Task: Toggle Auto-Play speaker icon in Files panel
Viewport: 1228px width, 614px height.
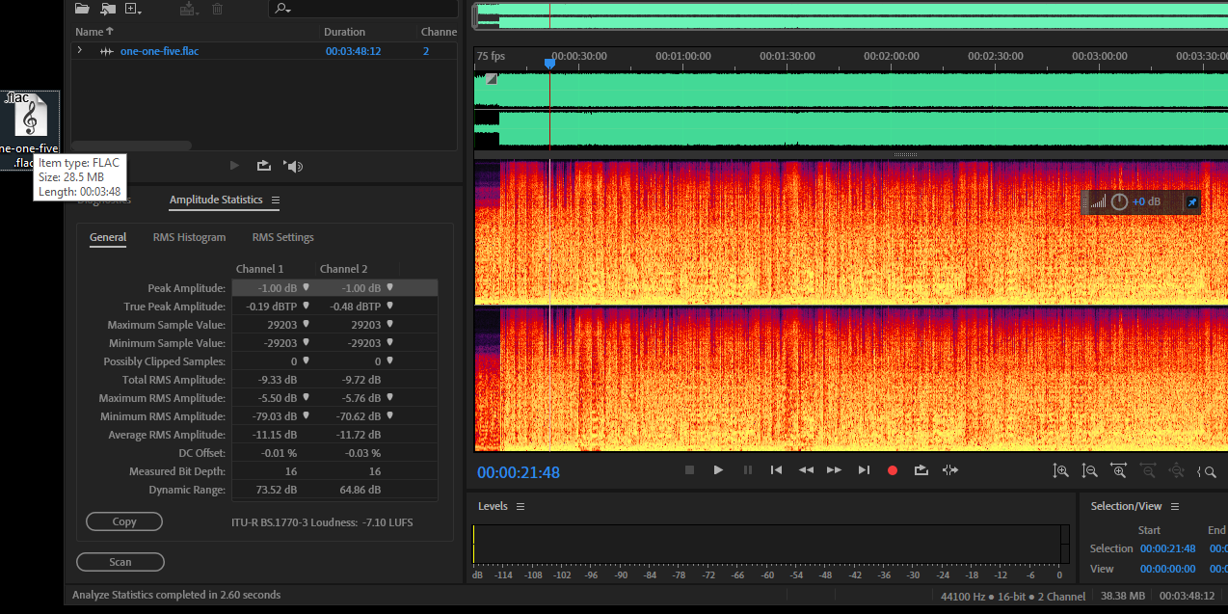Action: pyautogui.click(x=294, y=166)
